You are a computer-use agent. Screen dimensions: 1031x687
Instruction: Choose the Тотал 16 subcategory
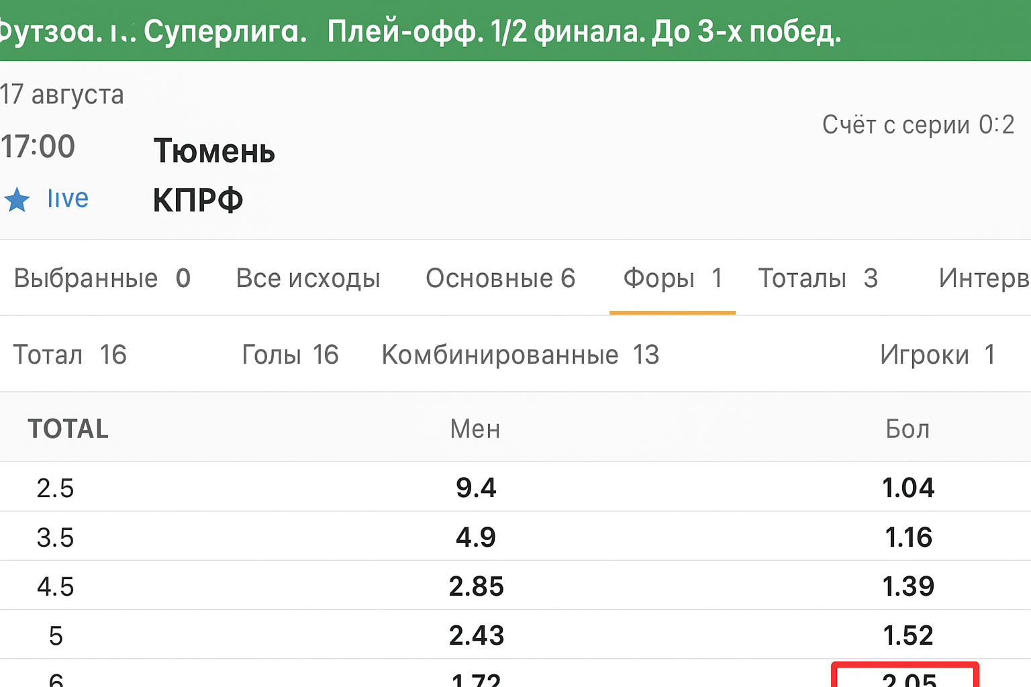70,355
